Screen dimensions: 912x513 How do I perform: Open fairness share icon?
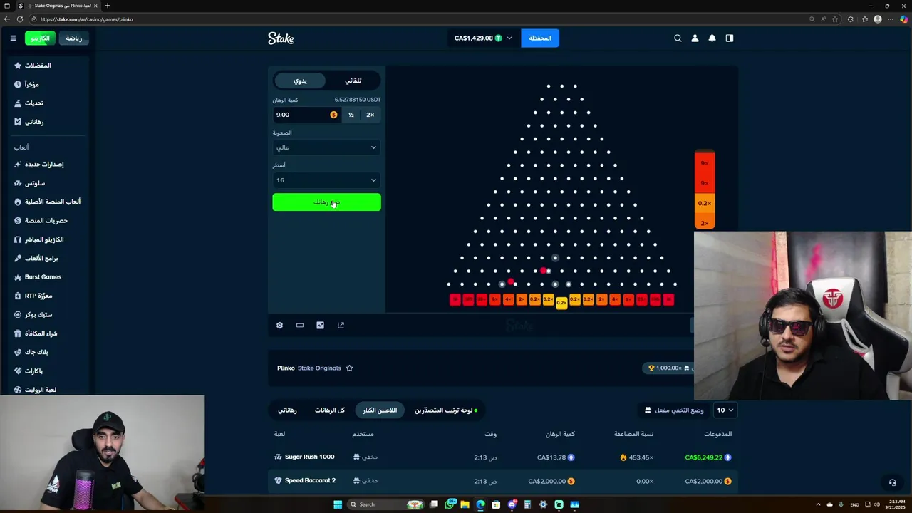pyautogui.click(x=341, y=325)
